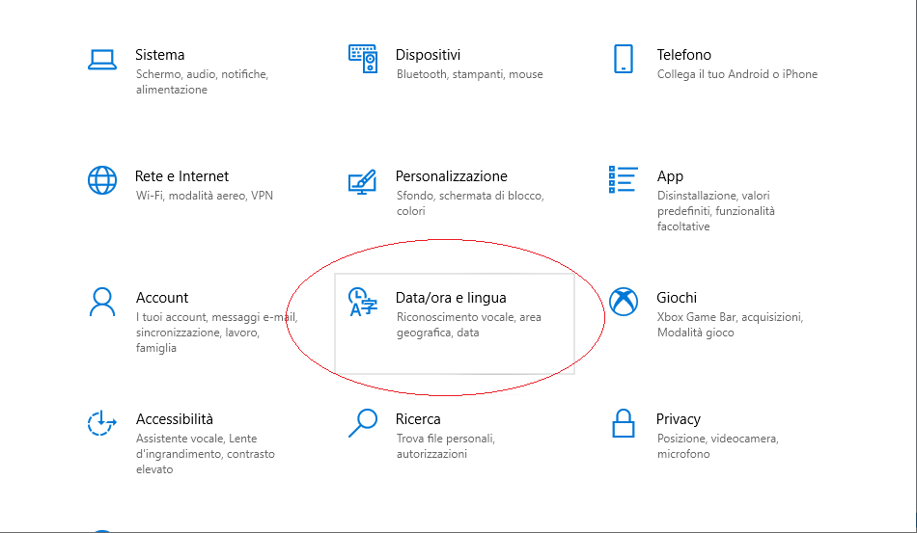Viewport: 917px width, 533px height.
Task: Select the Telefono phone icon
Action: 624,59
